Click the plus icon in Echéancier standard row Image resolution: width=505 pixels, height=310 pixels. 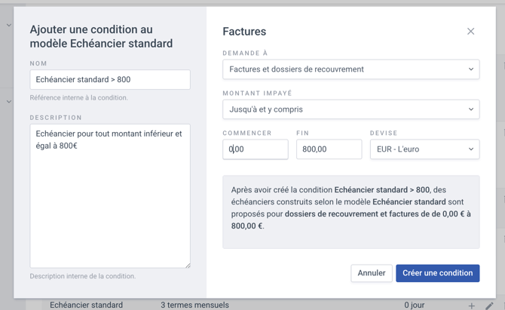tap(472, 305)
